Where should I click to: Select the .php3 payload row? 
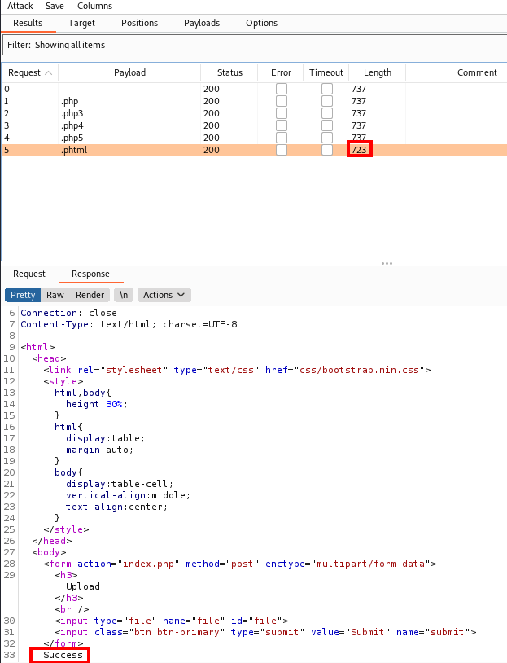point(255,113)
